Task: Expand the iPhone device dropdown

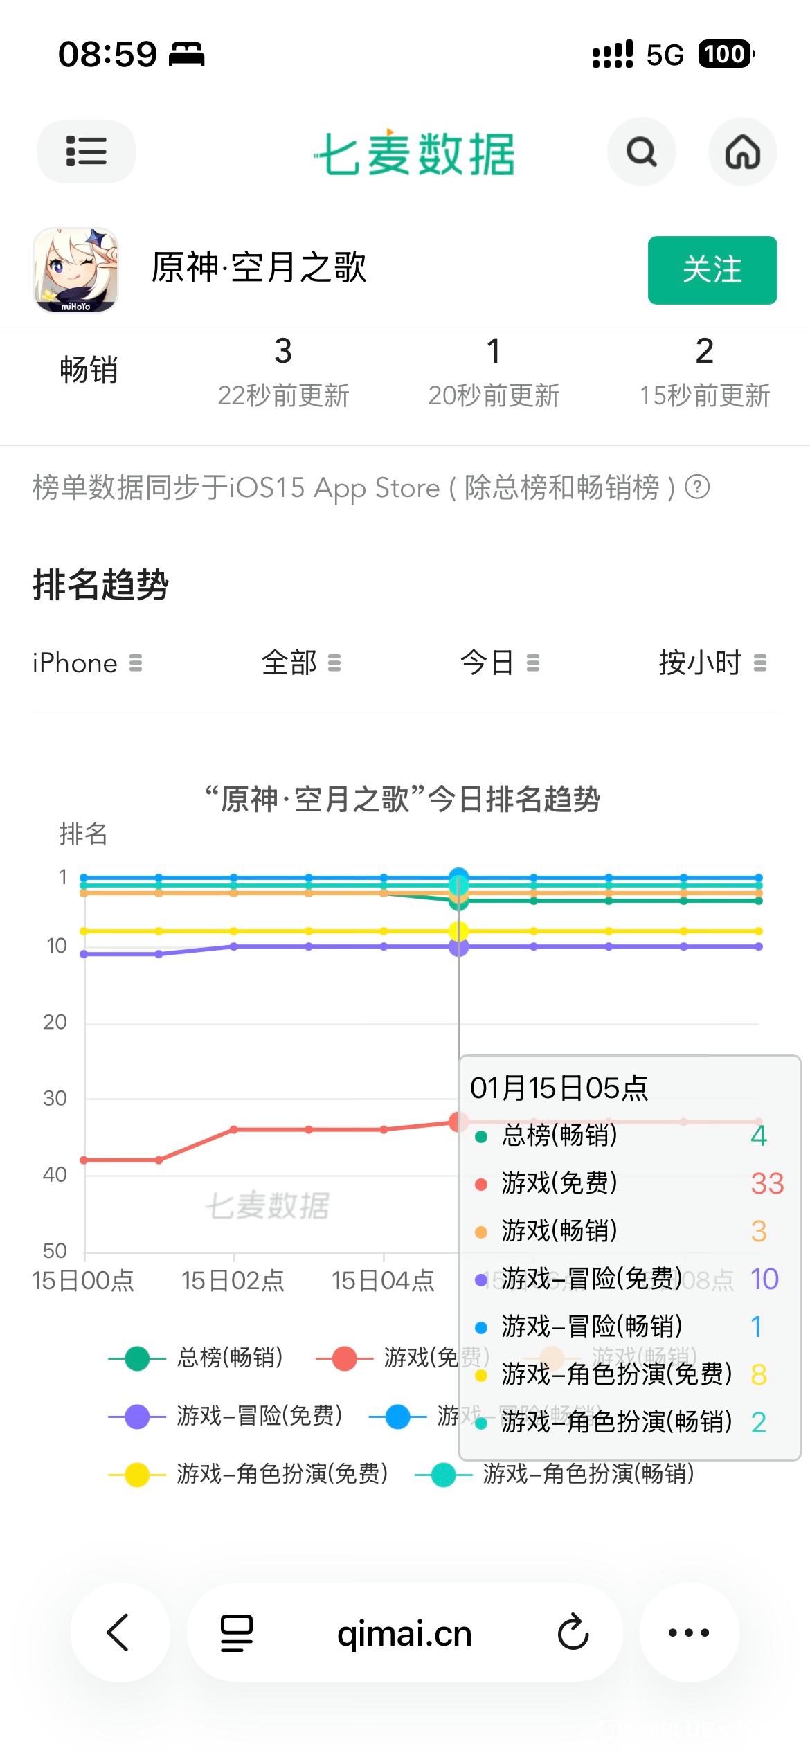Action: click(x=87, y=663)
